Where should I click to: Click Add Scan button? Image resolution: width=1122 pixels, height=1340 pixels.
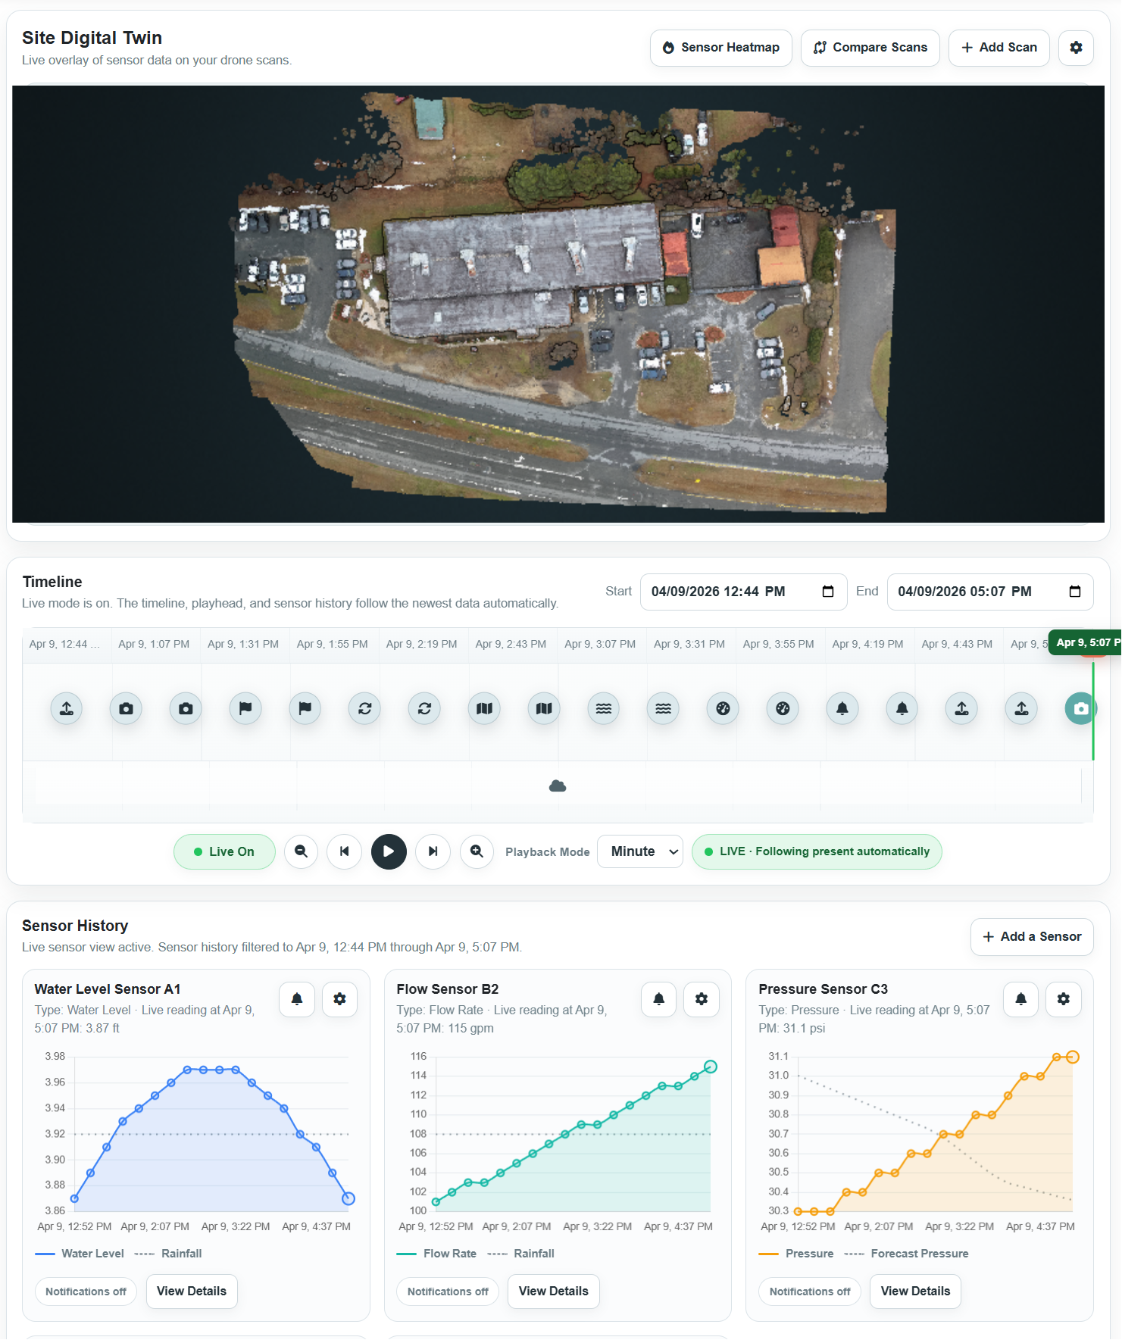pos(999,48)
